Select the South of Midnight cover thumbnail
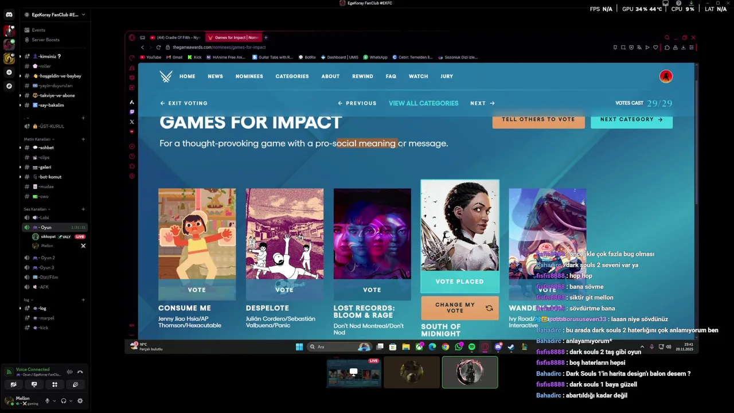734x413 pixels. pyautogui.click(x=460, y=225)
